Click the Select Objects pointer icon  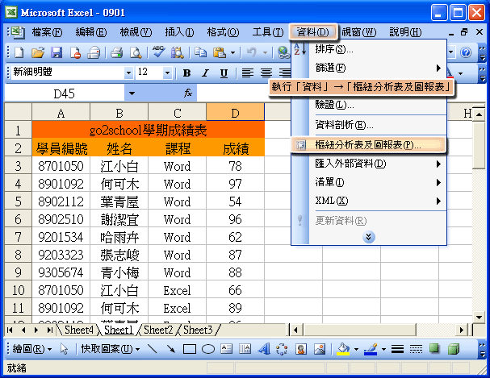(64, 349)
